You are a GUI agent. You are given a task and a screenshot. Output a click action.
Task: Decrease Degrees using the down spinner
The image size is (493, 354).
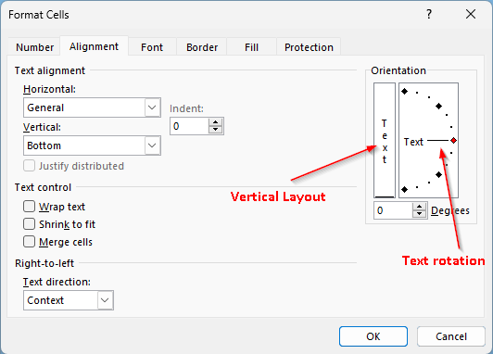click(x=420, y=214)
